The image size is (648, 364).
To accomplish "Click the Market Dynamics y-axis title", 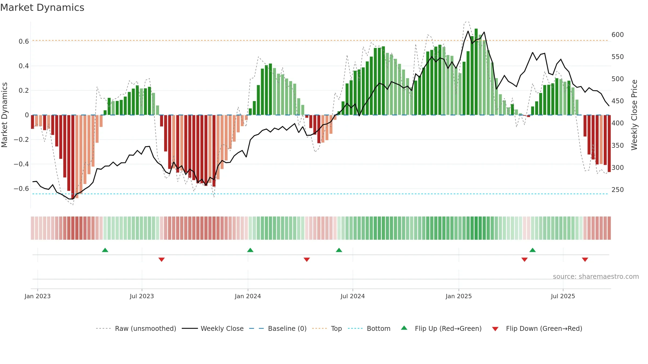I will (4, 115).
